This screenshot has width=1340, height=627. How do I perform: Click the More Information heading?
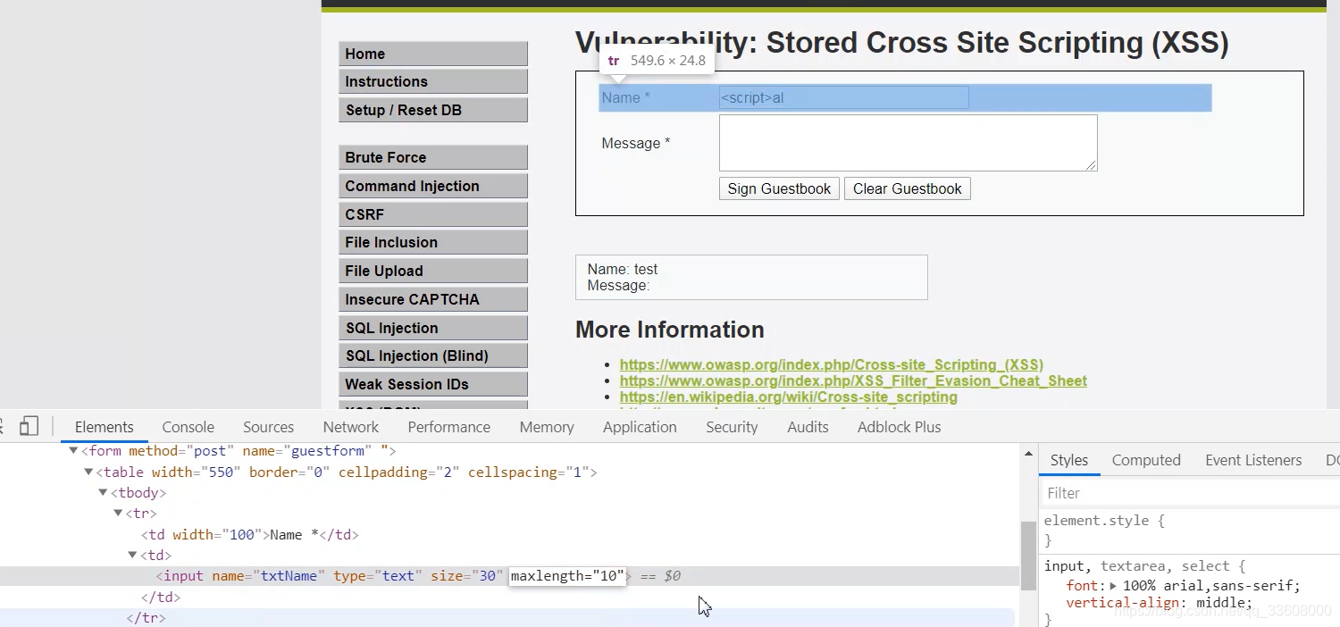(670, 330)
